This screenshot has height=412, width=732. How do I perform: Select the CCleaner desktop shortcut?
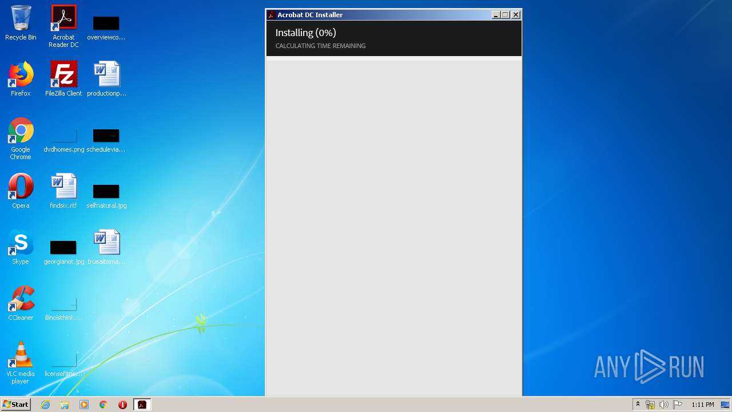coord(21,303)
